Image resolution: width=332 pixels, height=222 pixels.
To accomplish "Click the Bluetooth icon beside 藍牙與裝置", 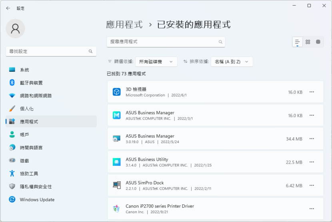I will [12, 83].
